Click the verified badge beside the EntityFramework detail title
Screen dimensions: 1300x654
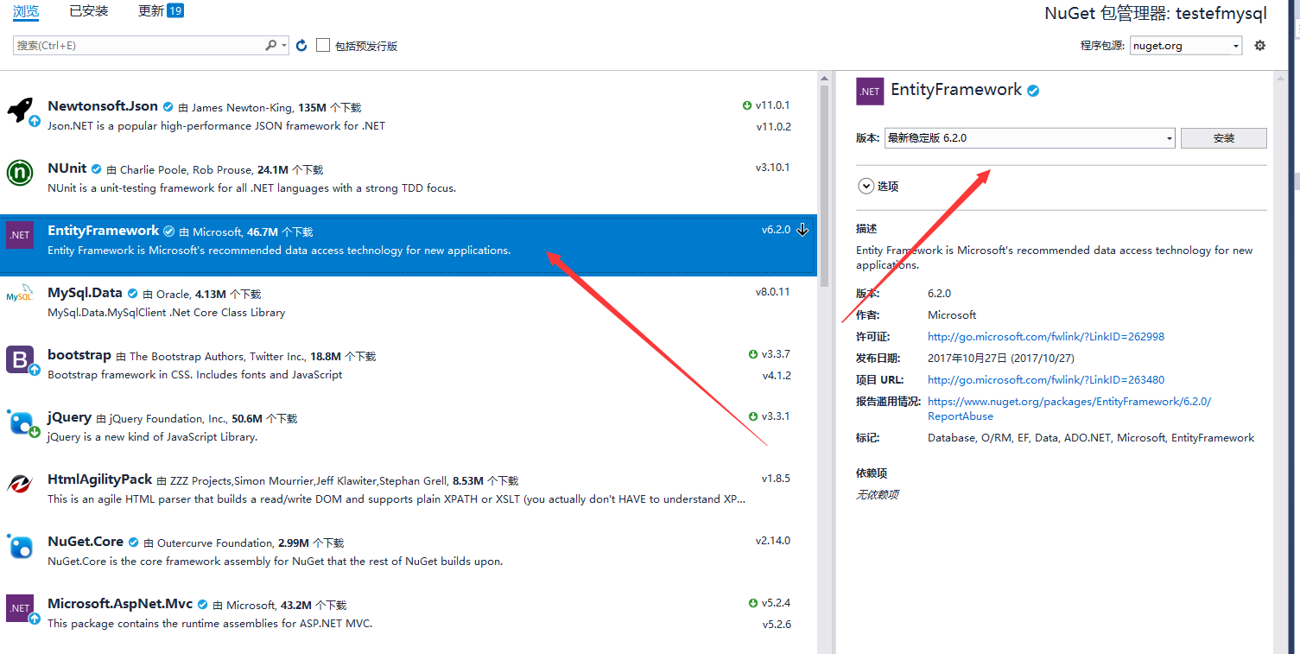[1032, 91]
